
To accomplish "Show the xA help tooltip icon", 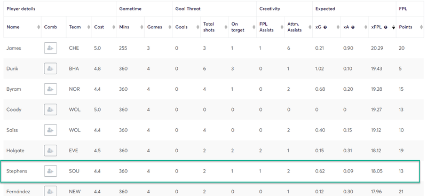I will 353,27.
